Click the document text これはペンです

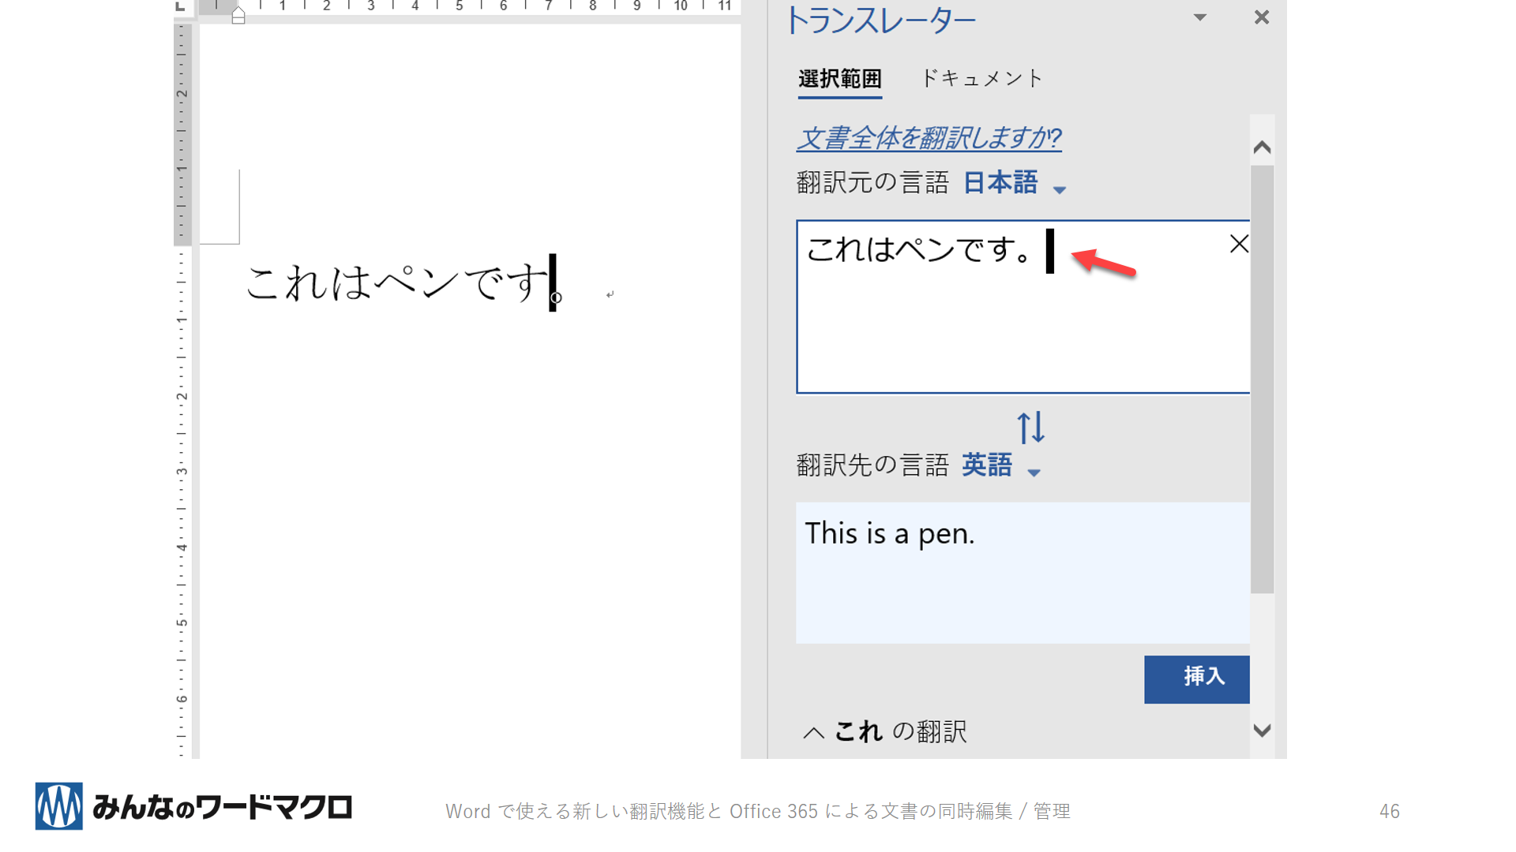click(x=395, y=283)
